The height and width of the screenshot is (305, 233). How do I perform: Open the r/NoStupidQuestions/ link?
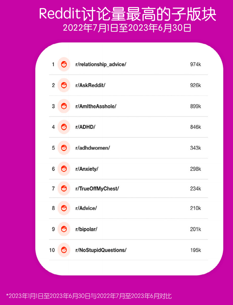click(101, 250)
